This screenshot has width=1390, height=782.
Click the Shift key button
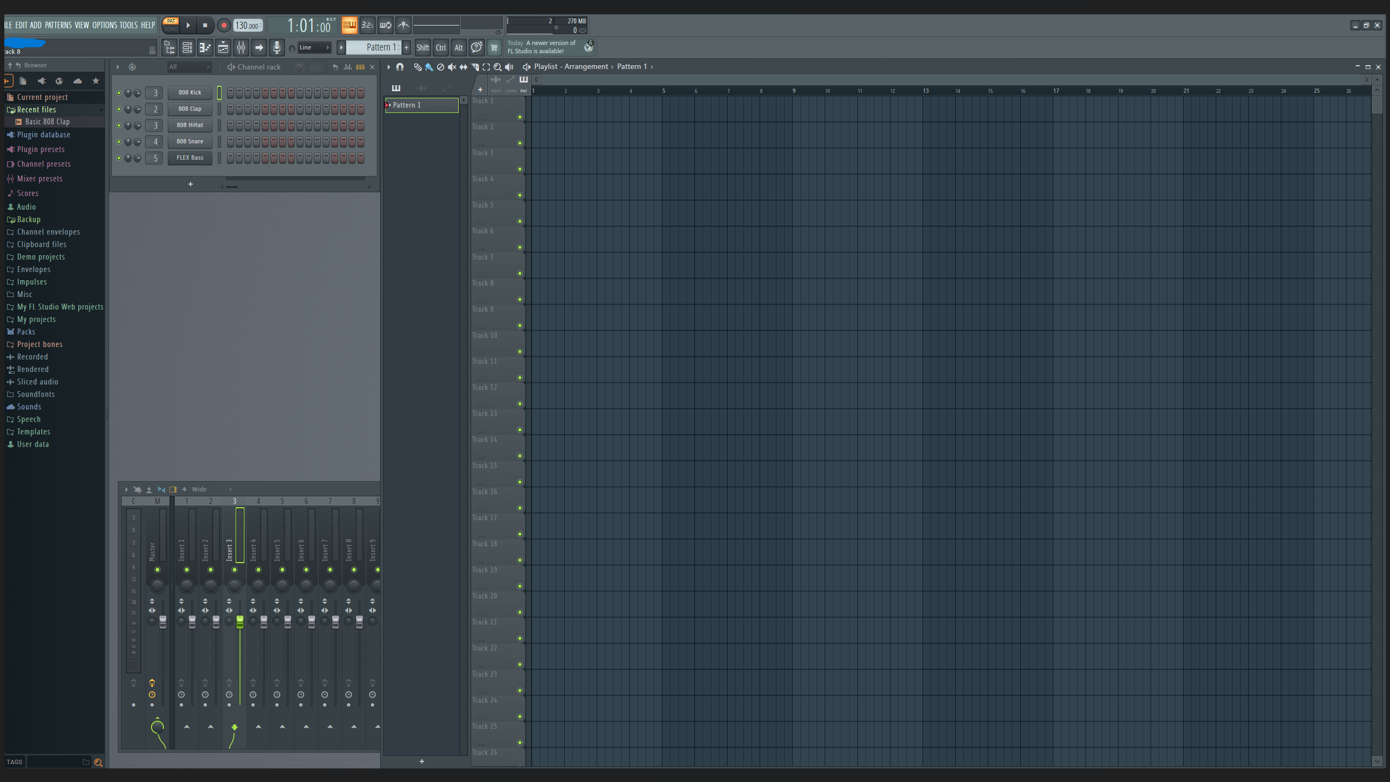[422, 48]
